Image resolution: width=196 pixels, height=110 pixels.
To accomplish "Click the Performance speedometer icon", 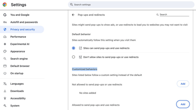I will tap(5, 37).
